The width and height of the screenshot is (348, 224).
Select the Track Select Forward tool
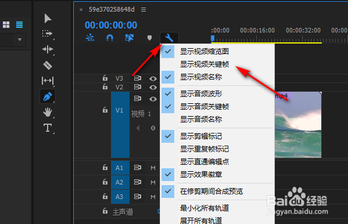tap(47, 34)
